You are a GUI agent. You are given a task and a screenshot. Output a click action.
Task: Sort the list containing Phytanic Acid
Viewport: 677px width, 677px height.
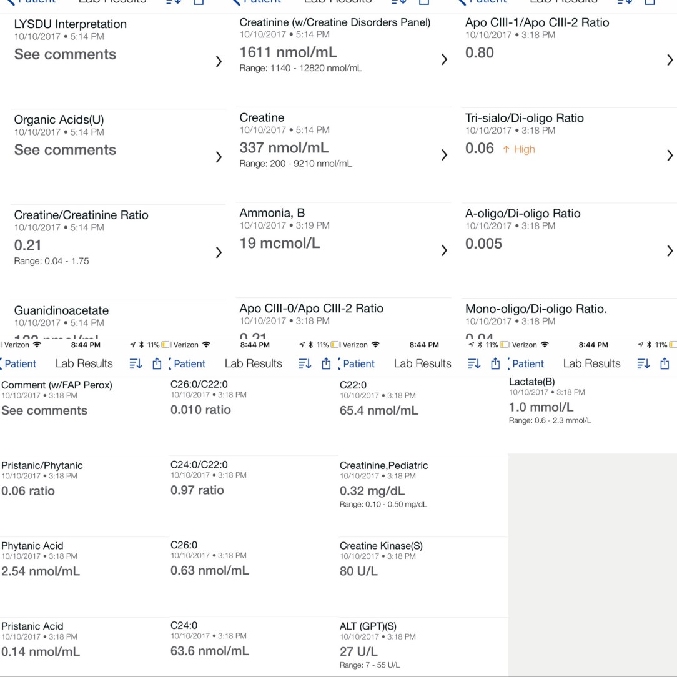[136, 364]
